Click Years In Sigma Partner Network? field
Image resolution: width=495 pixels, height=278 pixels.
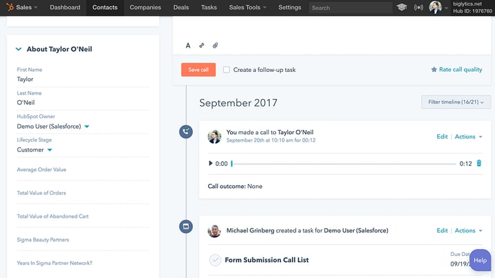83,263
